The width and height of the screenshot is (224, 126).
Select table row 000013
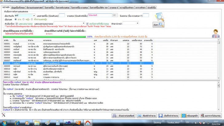(78, 77)
